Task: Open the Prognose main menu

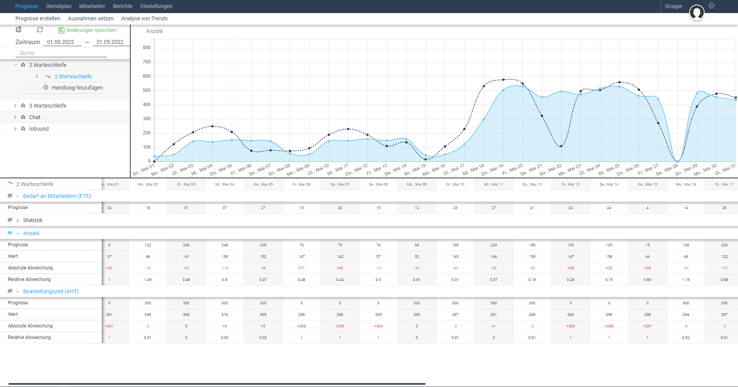Action: 27,6
